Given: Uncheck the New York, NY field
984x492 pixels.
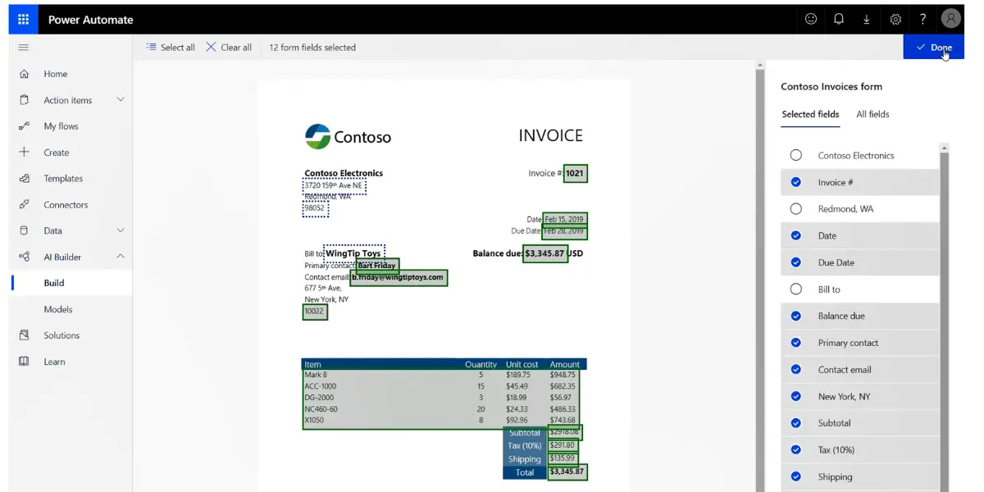Looking at the screenshot, I should tap(795, 396).
